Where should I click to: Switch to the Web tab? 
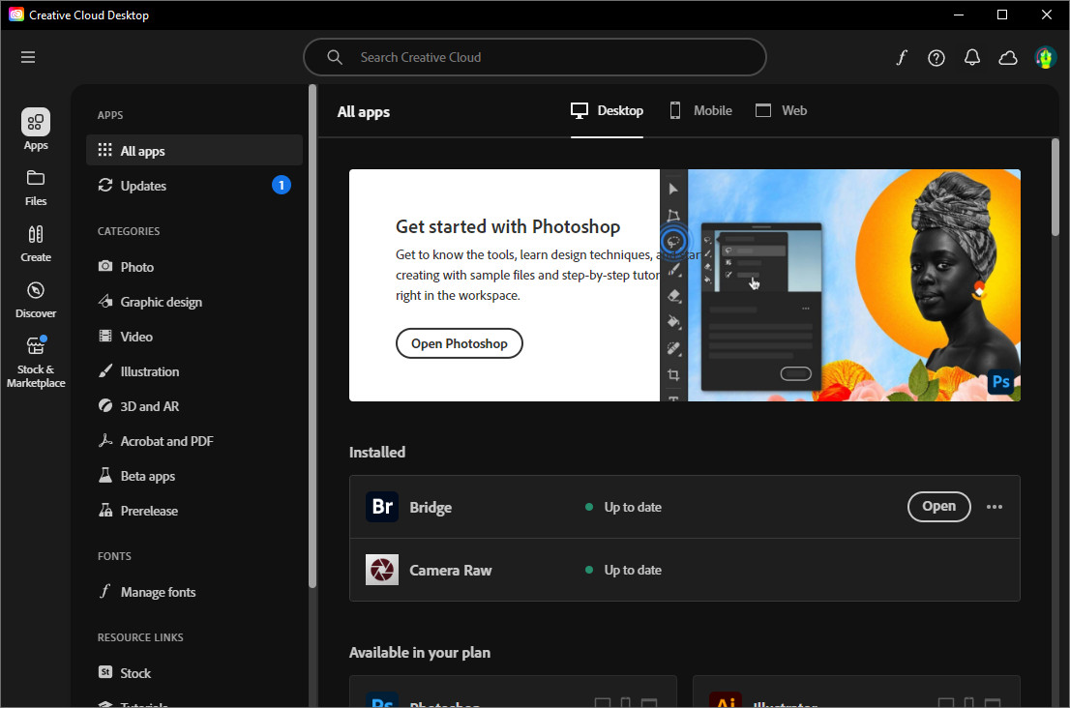pyautogui.click(x=781, y=110)
